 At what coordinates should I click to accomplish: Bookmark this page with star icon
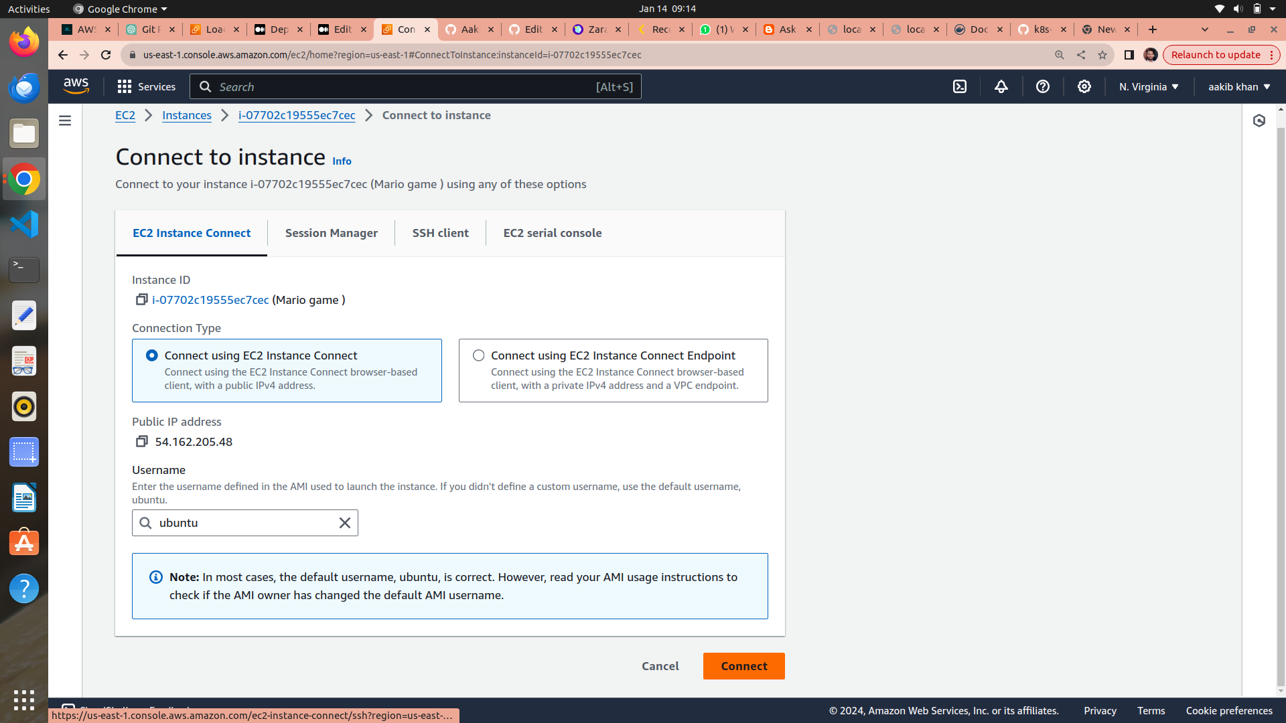click(1102, 55)
